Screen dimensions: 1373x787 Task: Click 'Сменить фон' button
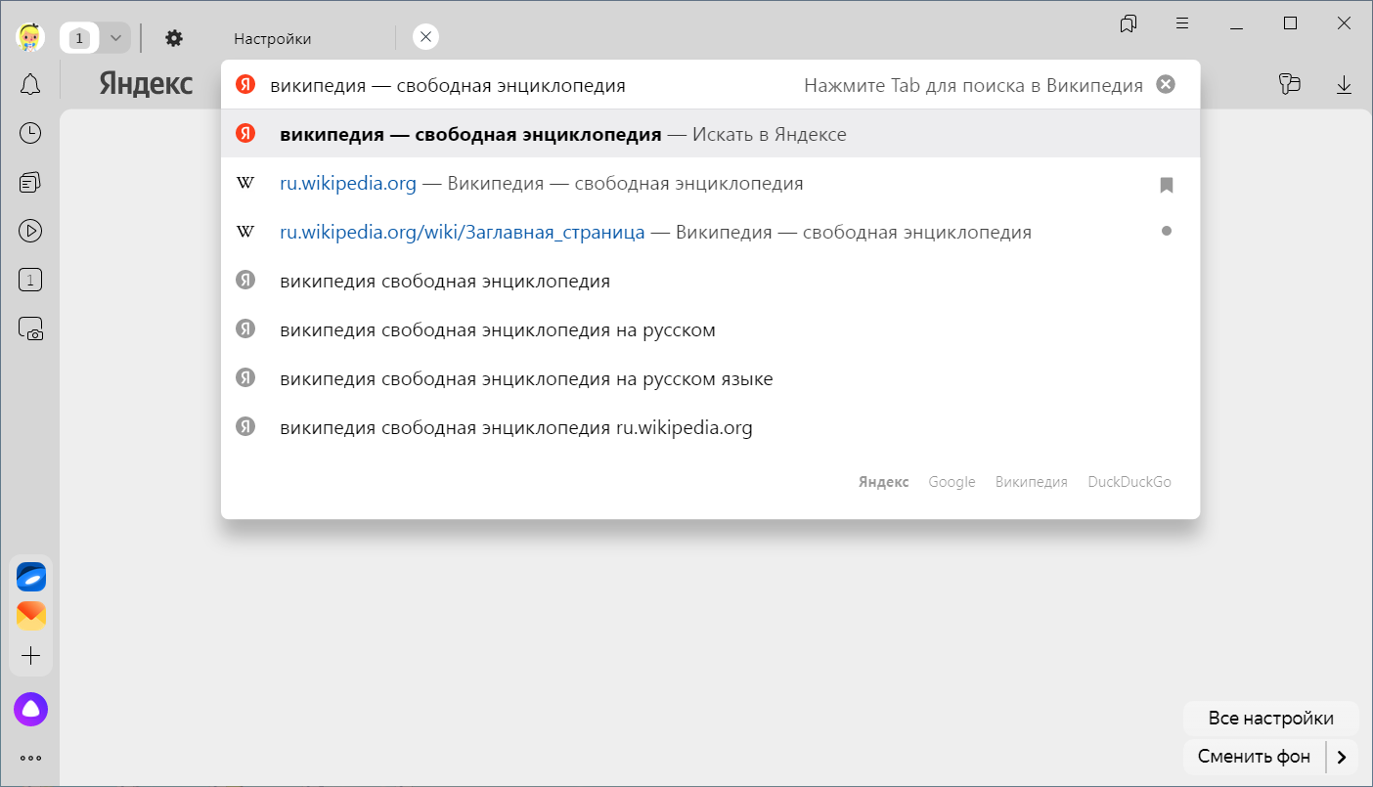click(x=1254, y=757)
